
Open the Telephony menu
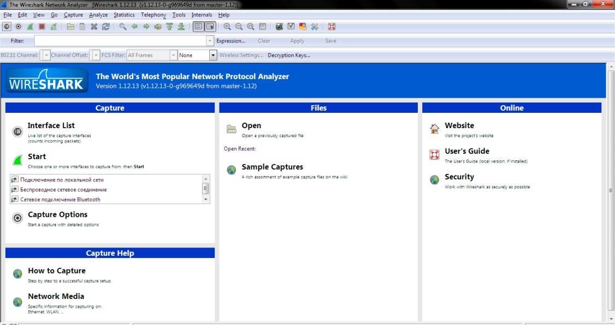pyautogui.click(x=153, y=15)
